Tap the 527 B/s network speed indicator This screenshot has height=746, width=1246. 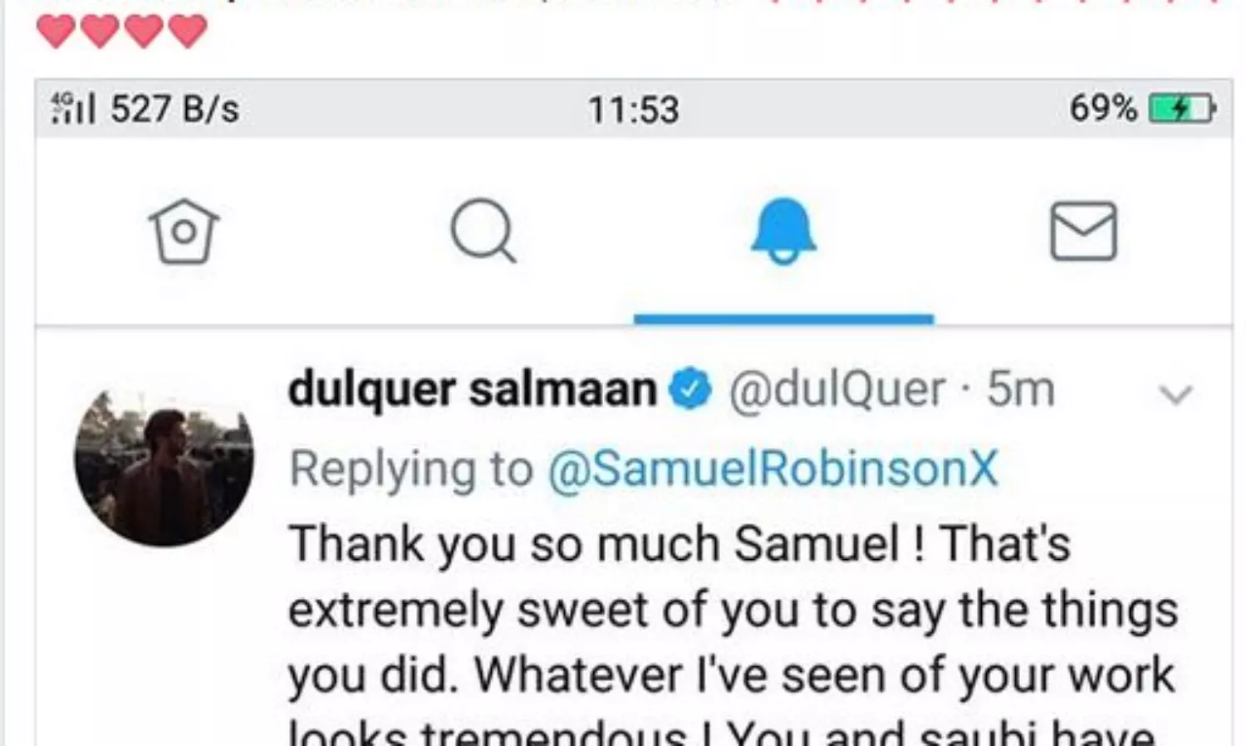click(x=174, y=109)
